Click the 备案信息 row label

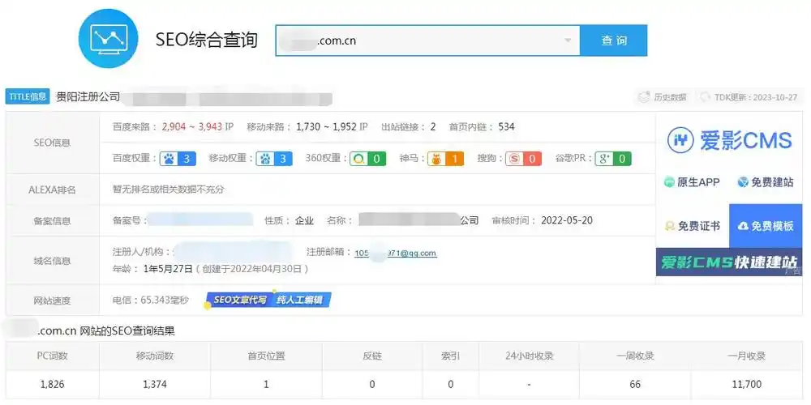(52, 221)
